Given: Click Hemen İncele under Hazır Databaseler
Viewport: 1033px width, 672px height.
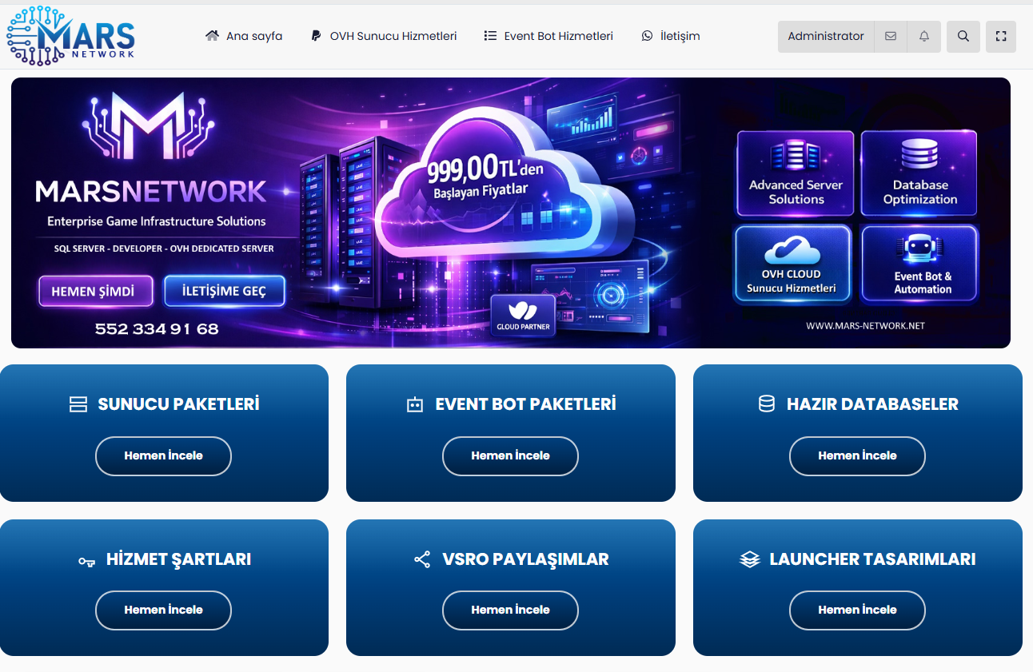Looking at the screenshot, I should click(x=857, y=456).
